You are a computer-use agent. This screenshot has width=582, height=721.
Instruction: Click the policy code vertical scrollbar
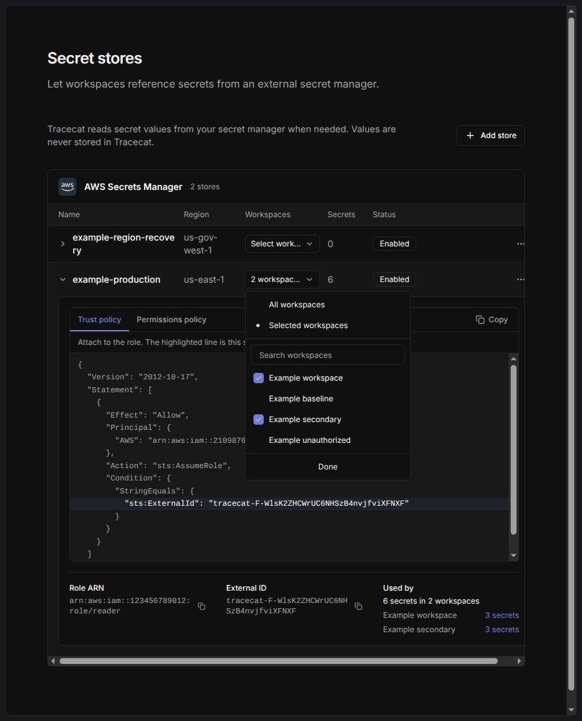pyautogui.click(x=513, y=450)
